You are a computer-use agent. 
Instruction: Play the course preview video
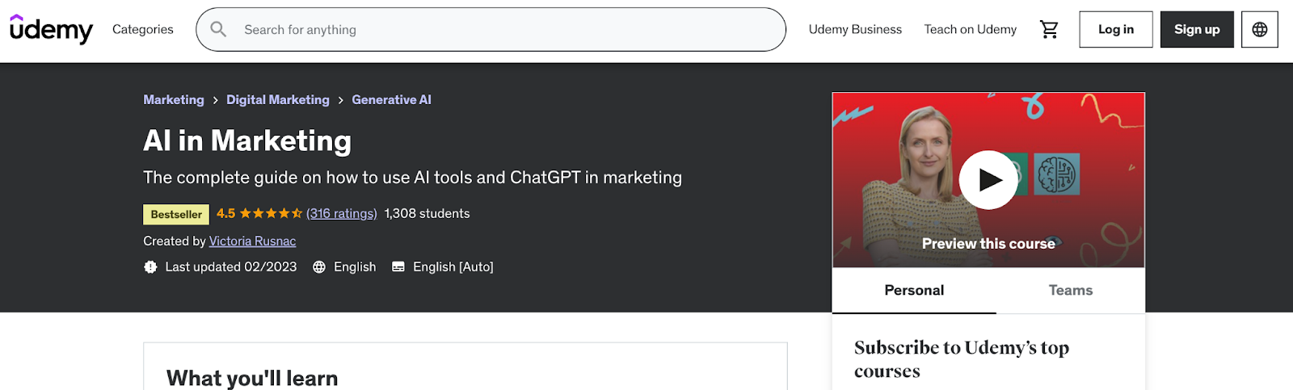988,179
